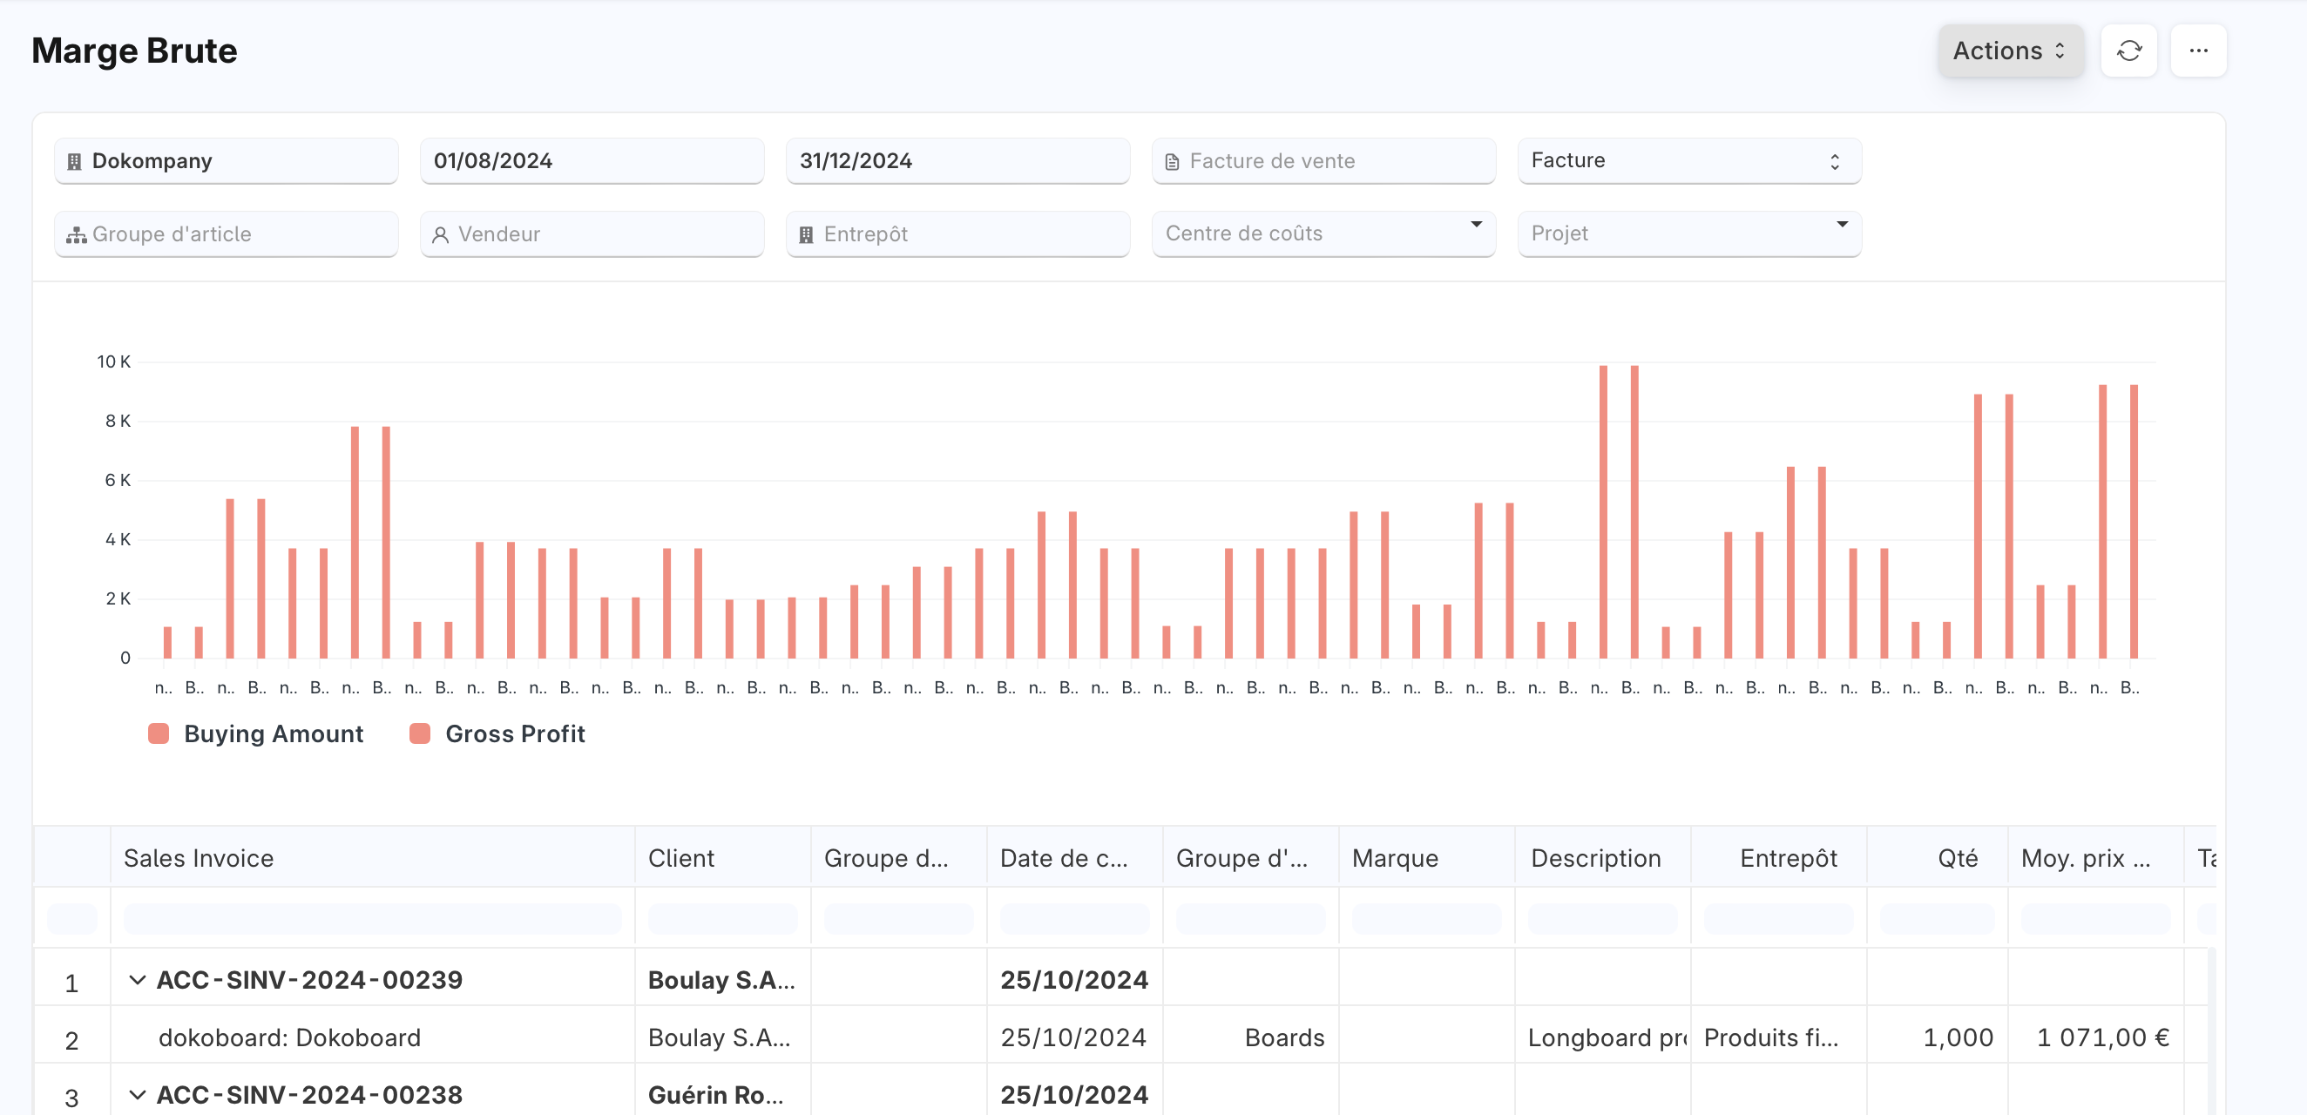Image resolution: width=2307 pixels, height=1115 pixels.
Task: Click the Client column filter box
Action: [x=722, y=918]
